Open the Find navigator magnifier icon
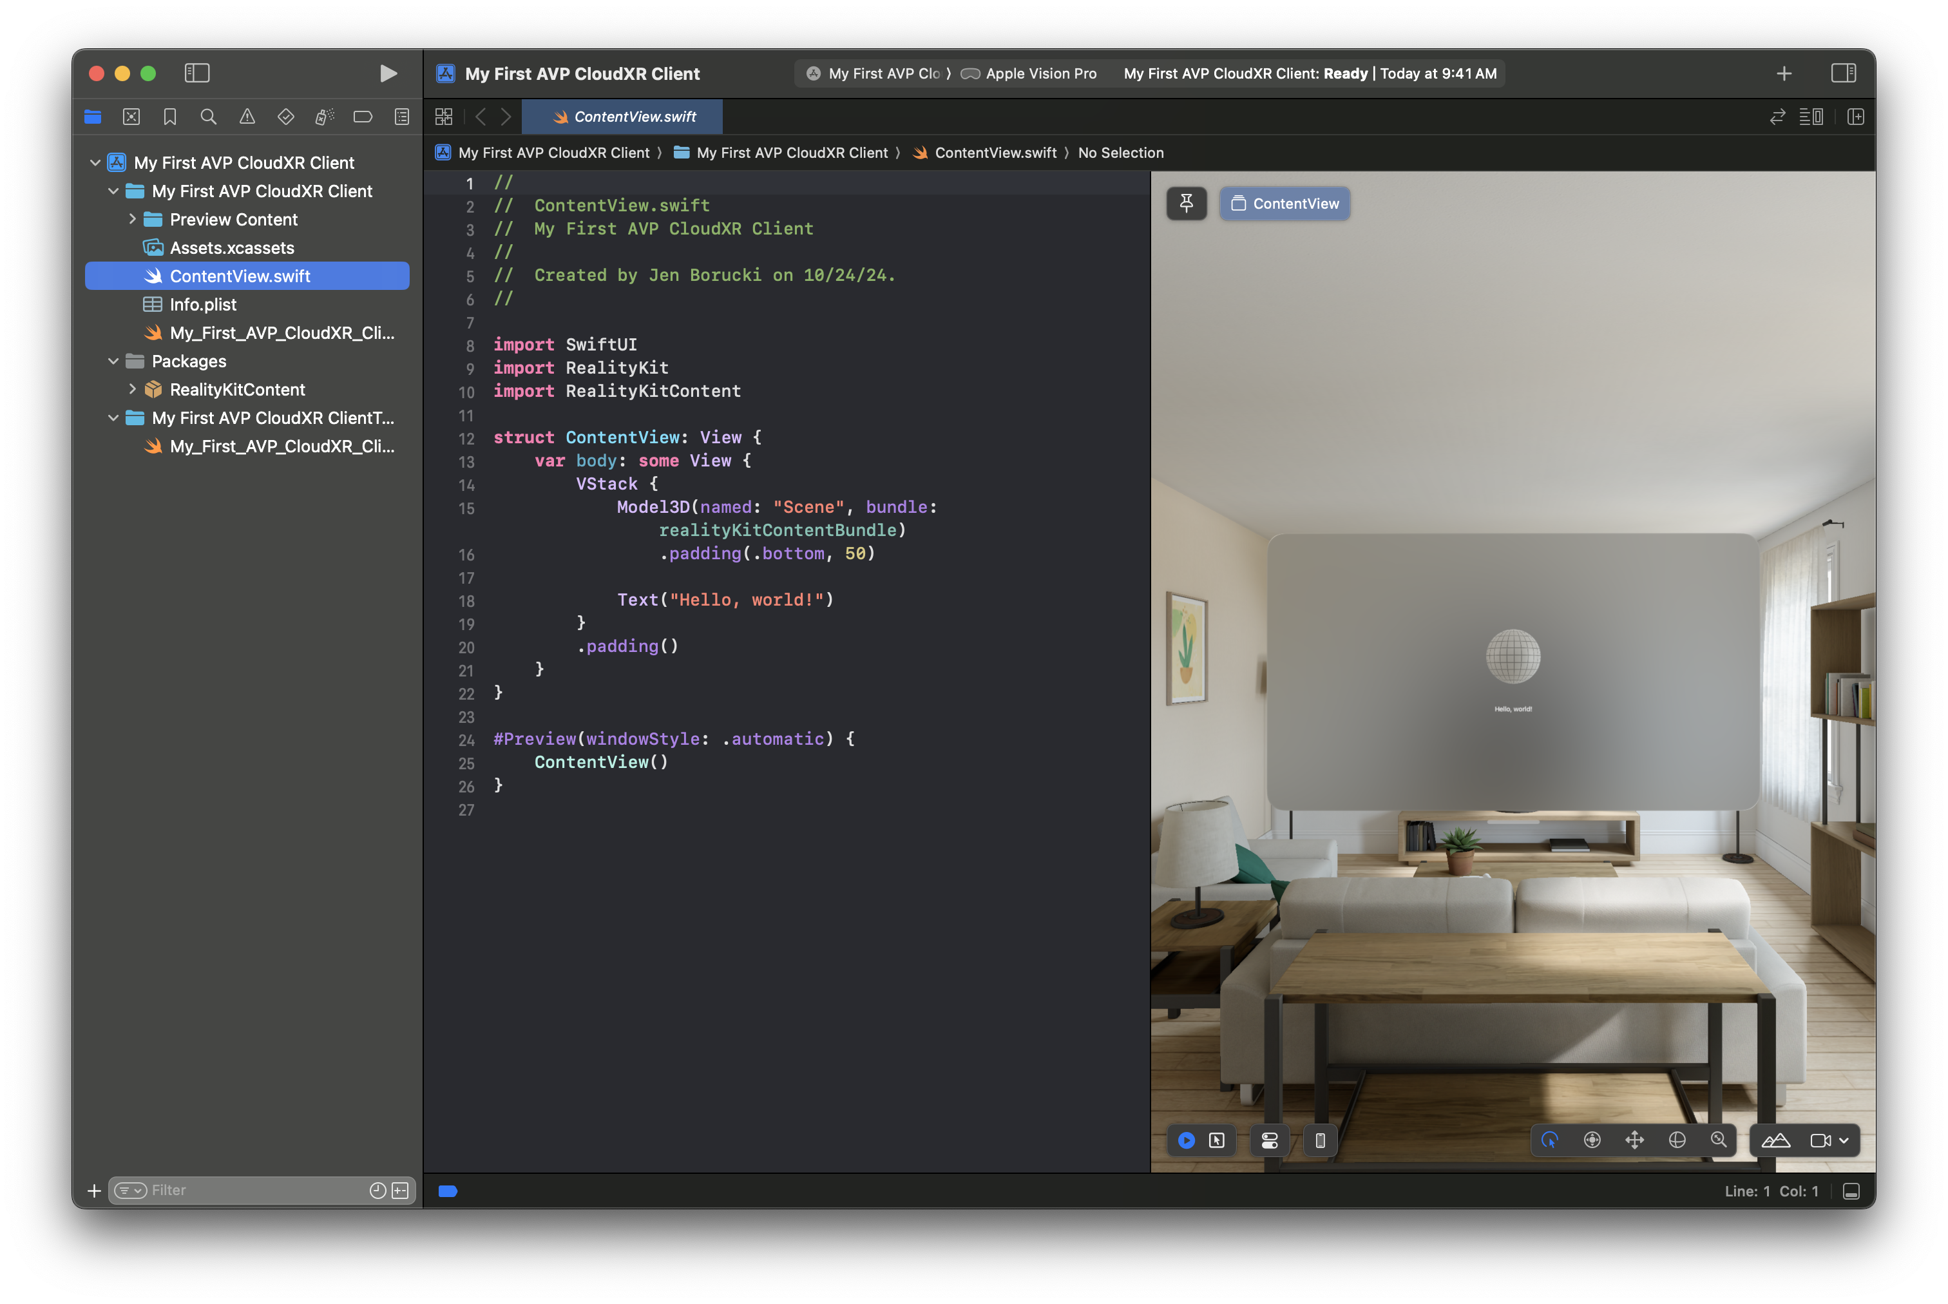The width and height of the screenshot is (1948, 1304). (x=209, y=117)
